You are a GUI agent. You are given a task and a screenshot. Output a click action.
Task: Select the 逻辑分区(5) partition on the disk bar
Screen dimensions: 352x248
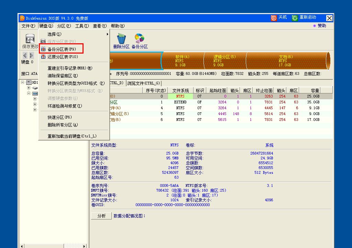225,61
